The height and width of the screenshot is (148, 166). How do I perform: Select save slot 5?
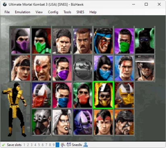click(39, 145)
